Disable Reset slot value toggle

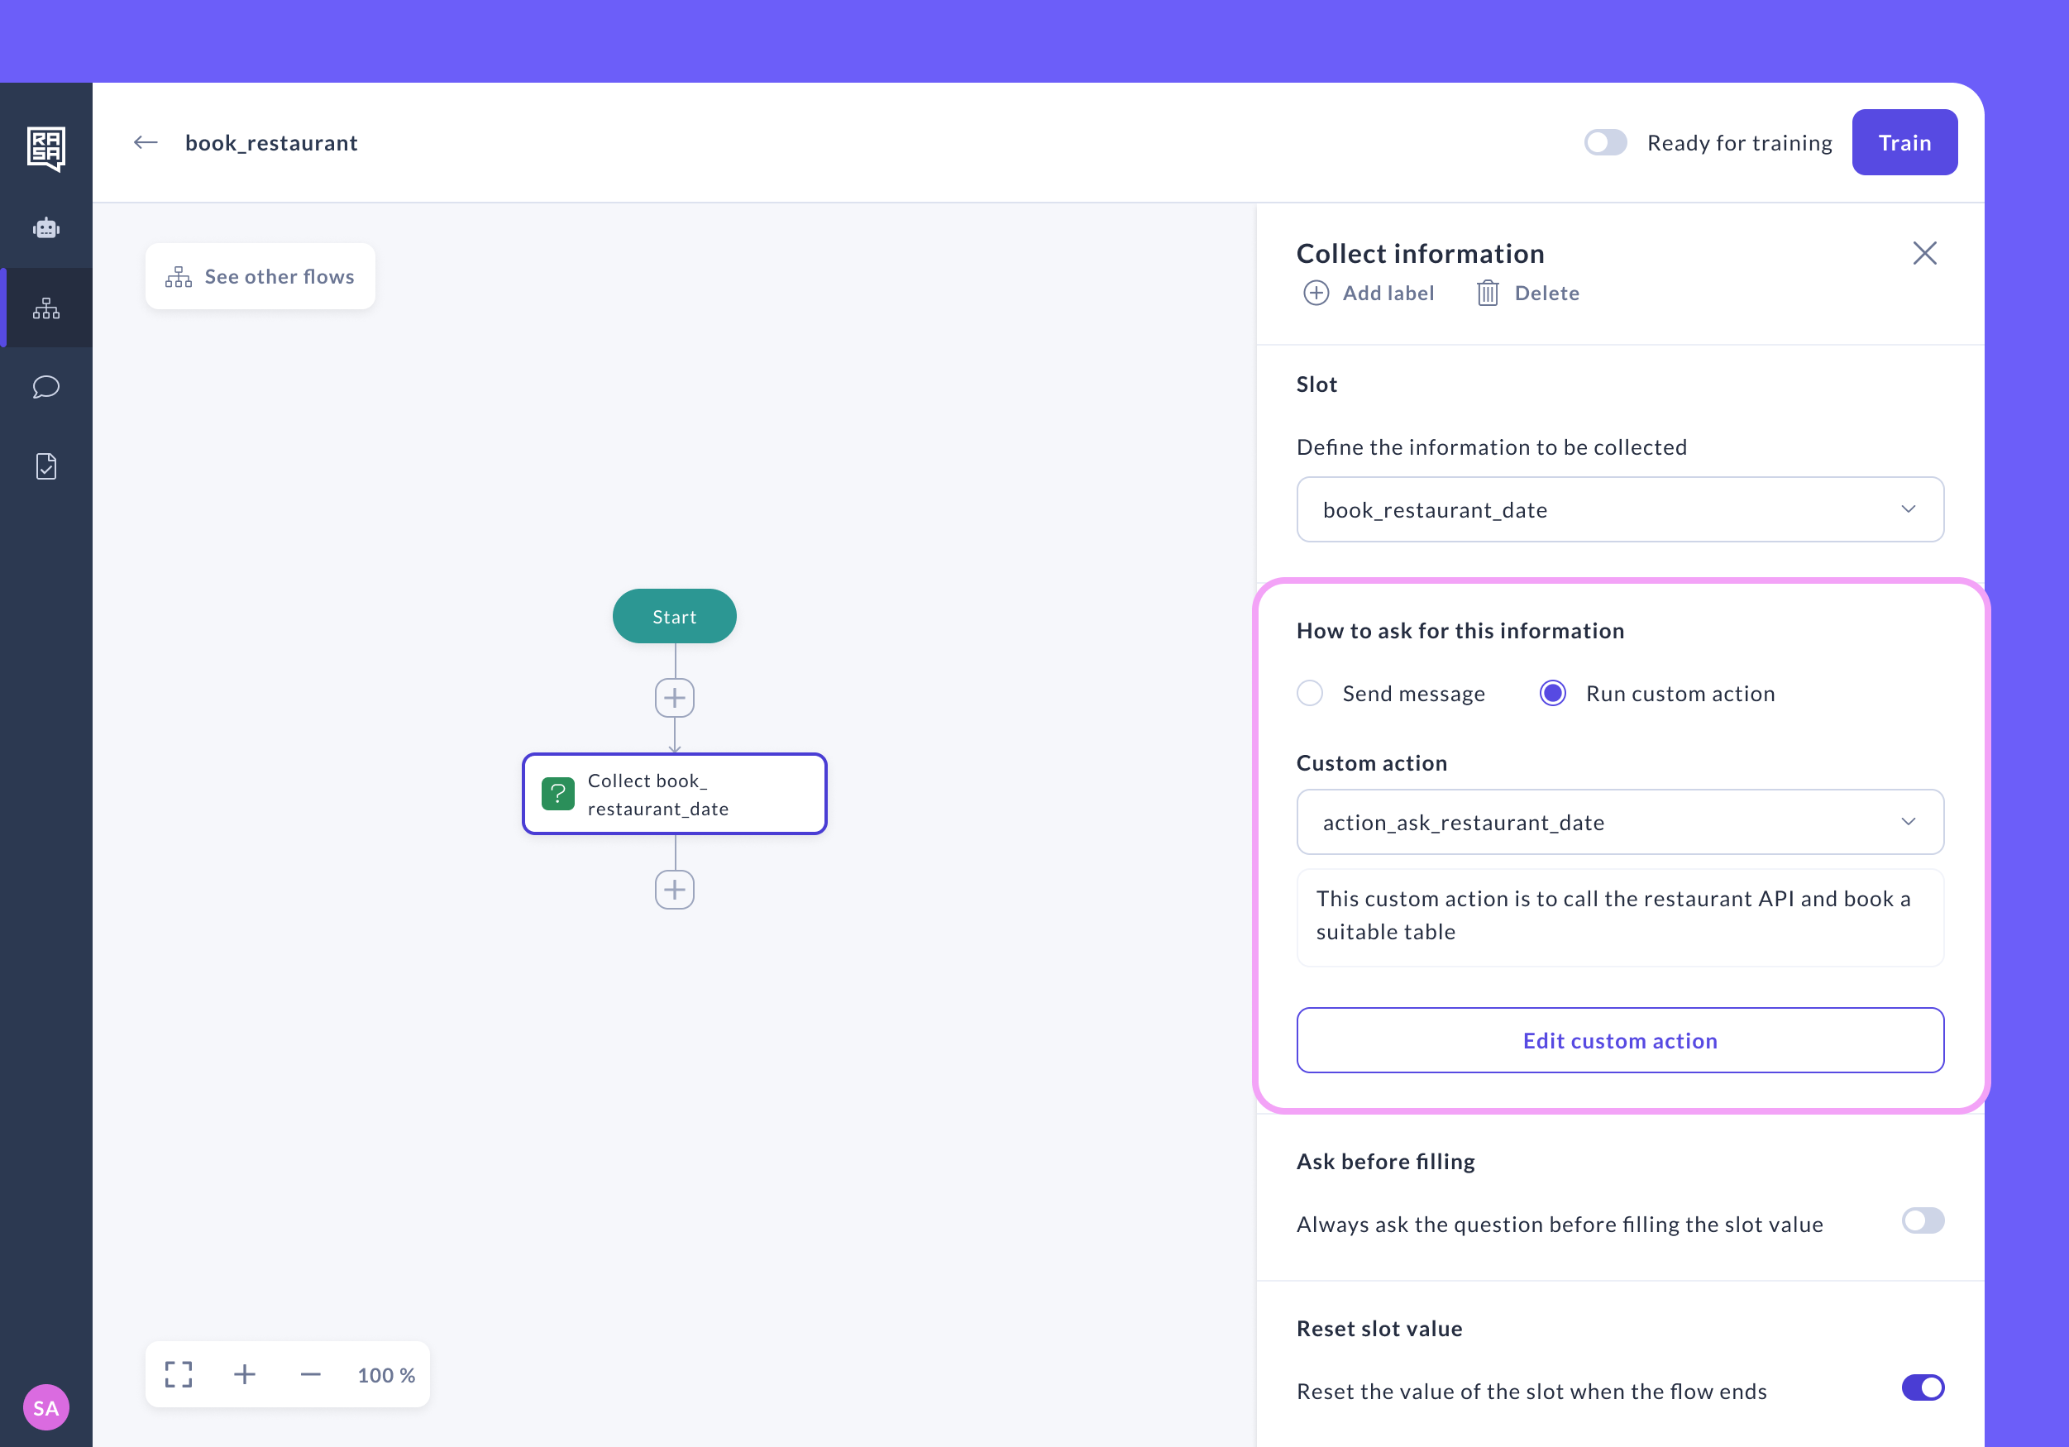[x=1923, y=1387]
